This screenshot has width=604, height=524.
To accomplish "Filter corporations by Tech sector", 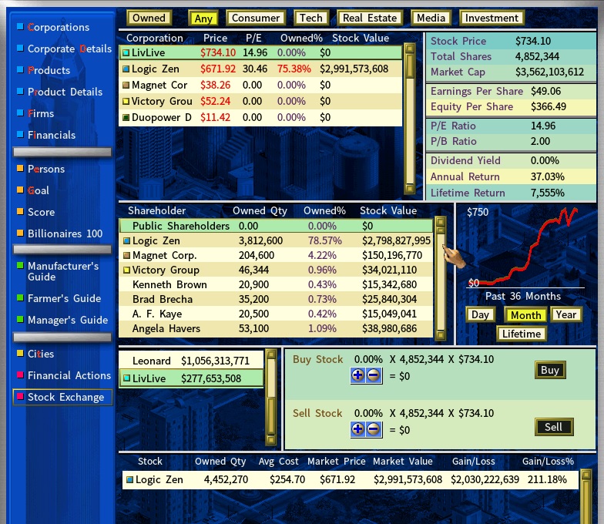I will pyautogui.click(x=311, y=18).
